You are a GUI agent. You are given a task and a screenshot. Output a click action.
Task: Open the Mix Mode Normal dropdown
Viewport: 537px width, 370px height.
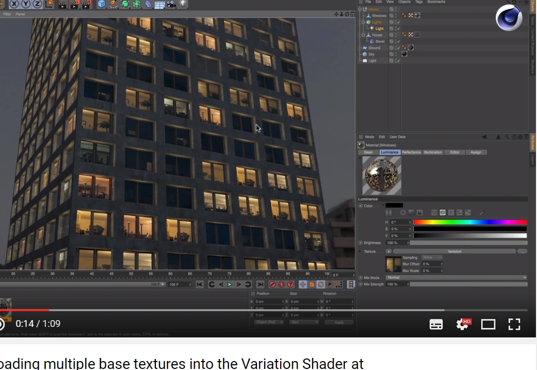456,277
